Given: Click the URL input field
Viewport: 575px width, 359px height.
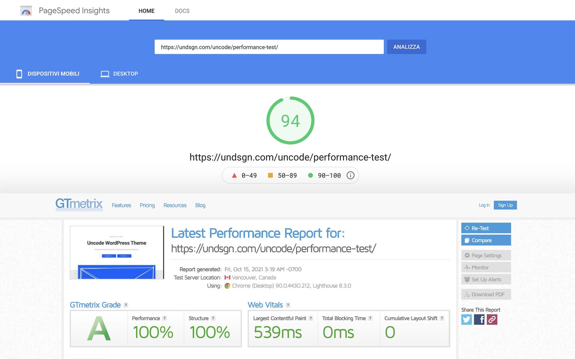Looking at the screenshot, I should point(269,47).
